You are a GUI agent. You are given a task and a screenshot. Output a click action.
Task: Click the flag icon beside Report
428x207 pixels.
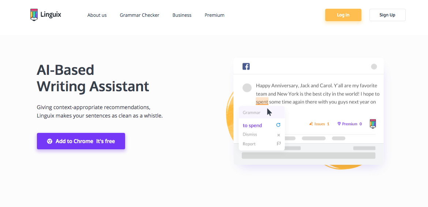click(279, 143)
